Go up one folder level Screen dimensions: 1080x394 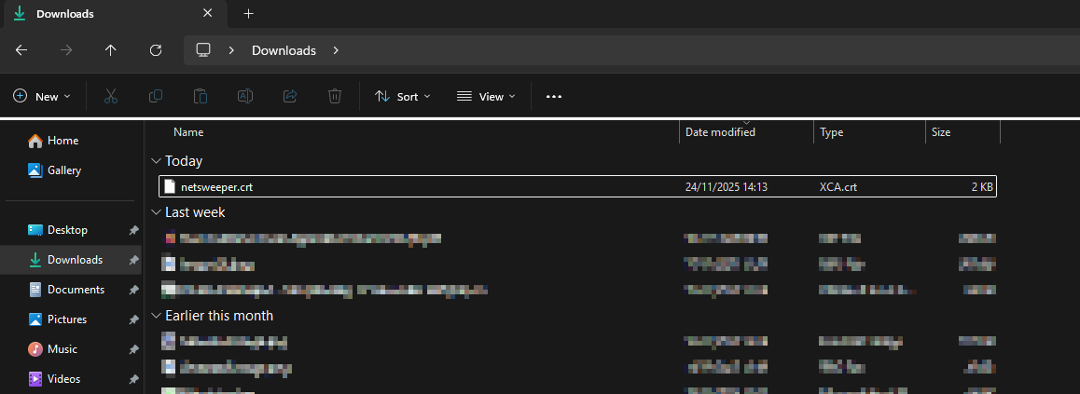coord(110,50)
